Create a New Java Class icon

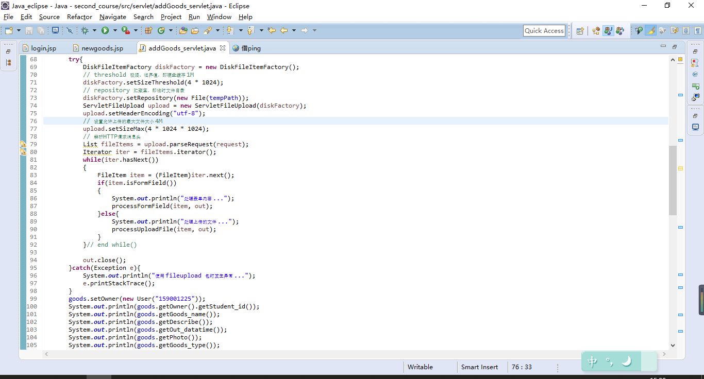pos(161,30)
